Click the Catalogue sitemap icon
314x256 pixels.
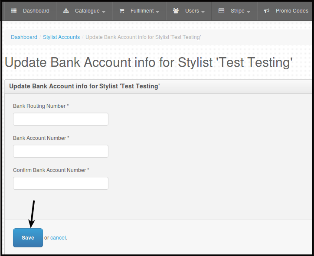(66, 11)
